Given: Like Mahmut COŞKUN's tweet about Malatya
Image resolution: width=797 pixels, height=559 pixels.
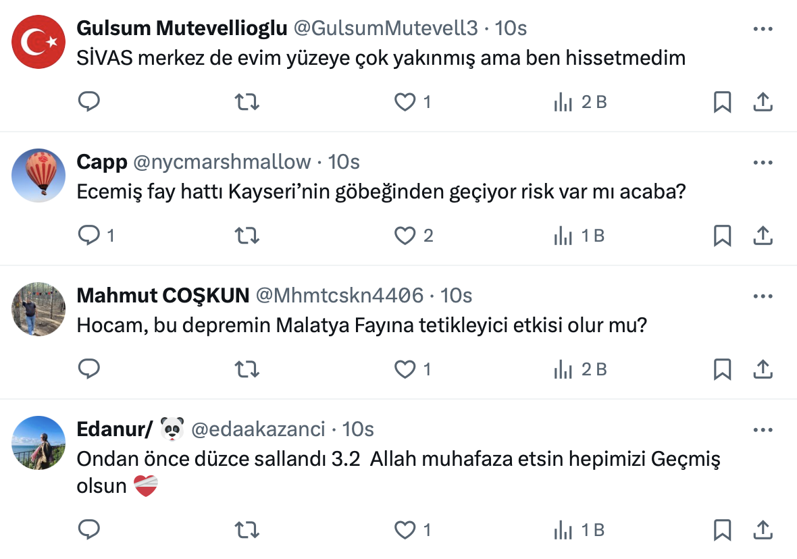Looking at the screenshot, I should click(x=405, y=369).
